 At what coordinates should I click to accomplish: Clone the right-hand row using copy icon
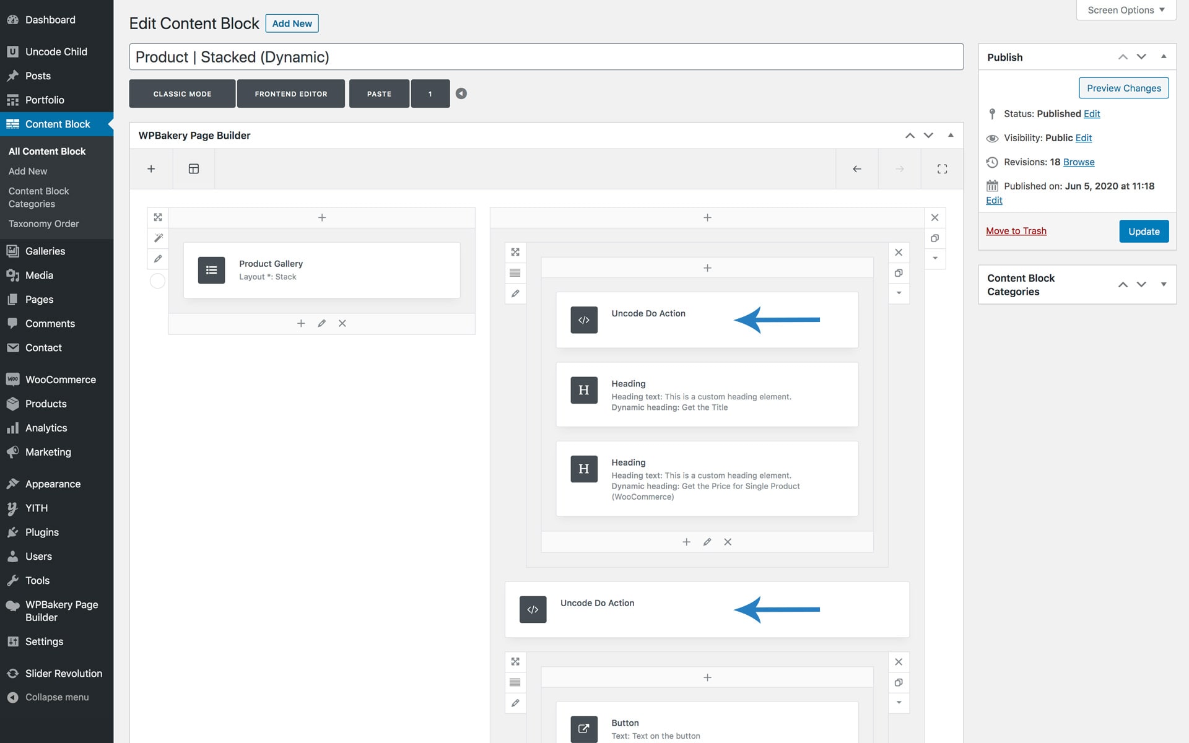(x=934, y=238)
